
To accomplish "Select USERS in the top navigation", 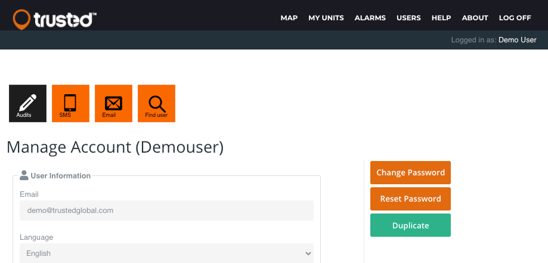I will tap(408, 18).
